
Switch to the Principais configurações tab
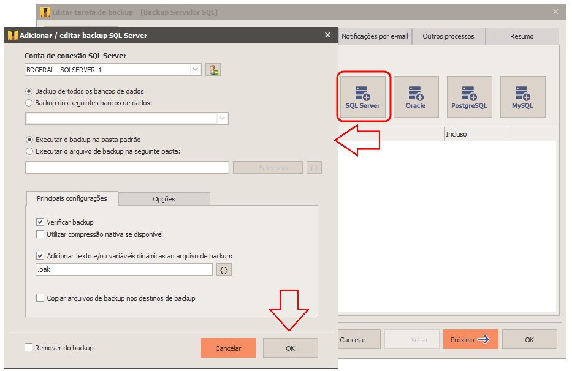tap(72, 198)
